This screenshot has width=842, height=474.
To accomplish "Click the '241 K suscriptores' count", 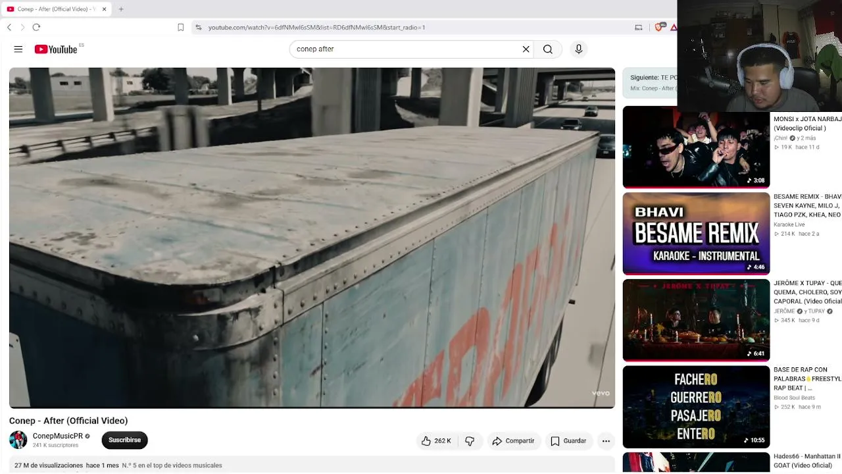I will (x=55, y=446).
